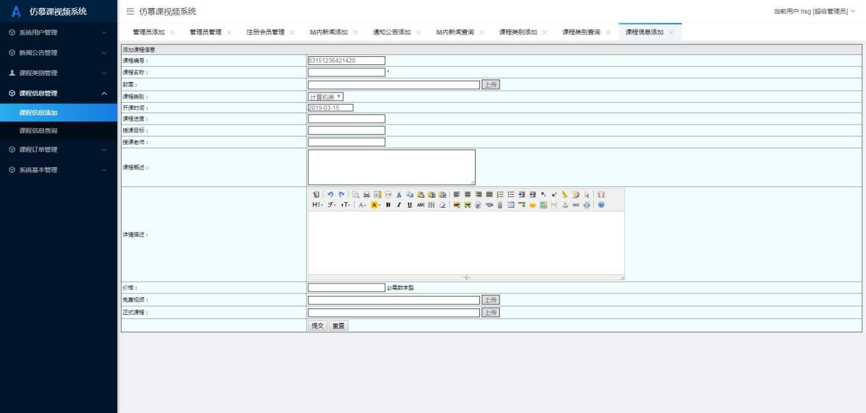Focus the 价格 input field
The width and height of the screenshot is (866, 413).
(347, 287)
